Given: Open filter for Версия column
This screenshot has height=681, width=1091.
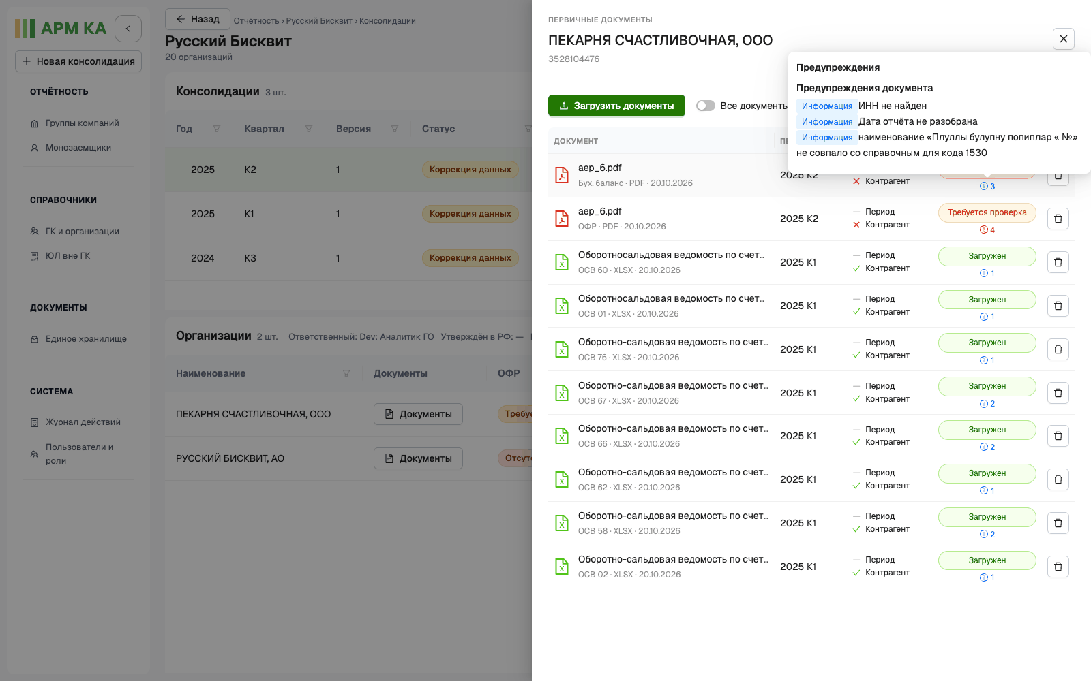Looking at the screenshot, I should pos(395,129).
